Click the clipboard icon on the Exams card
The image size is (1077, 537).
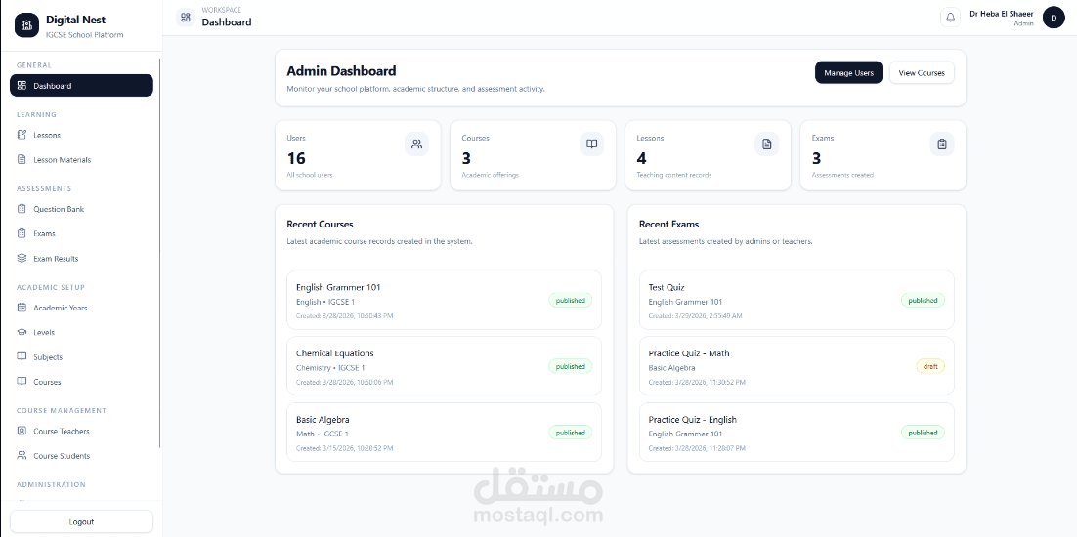pyautogui.click(x=942, y=145)
